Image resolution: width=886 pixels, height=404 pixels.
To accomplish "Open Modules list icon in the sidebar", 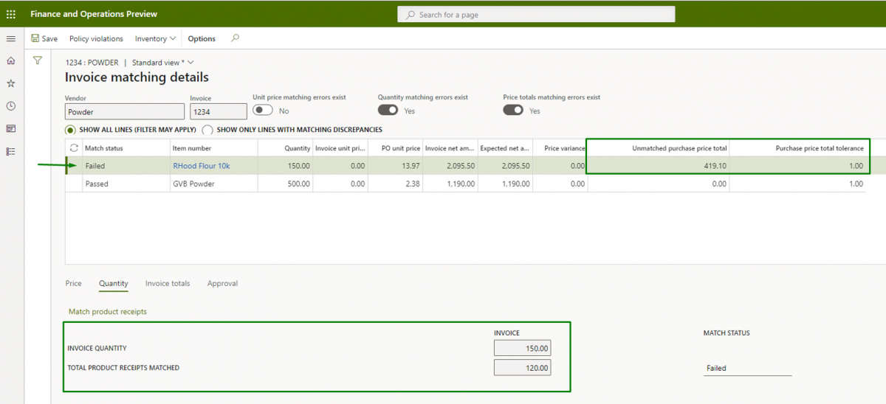I will pyautogui.click(x=10, y=151).
